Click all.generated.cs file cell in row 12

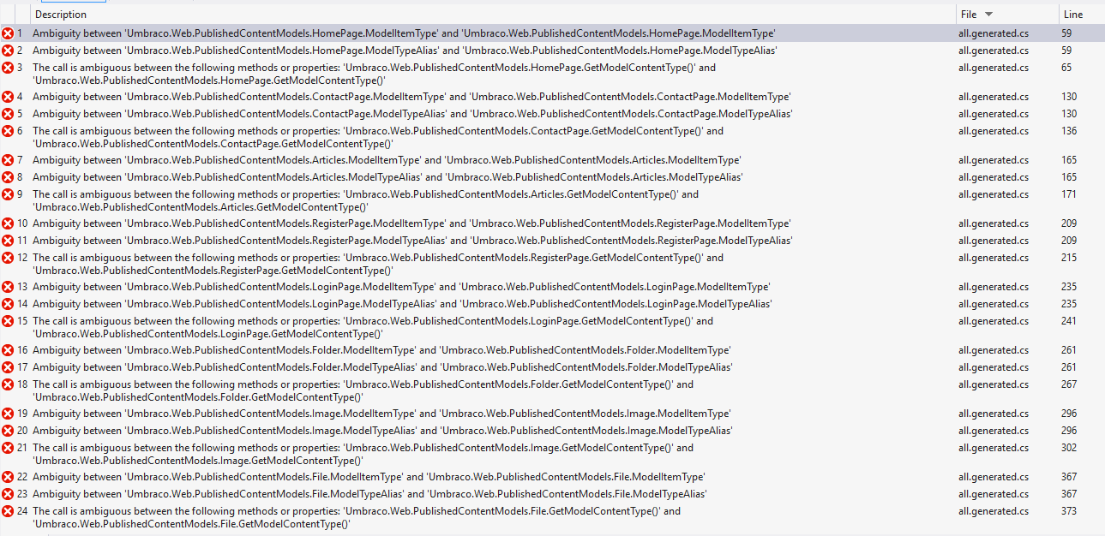(x=993, y=258)
